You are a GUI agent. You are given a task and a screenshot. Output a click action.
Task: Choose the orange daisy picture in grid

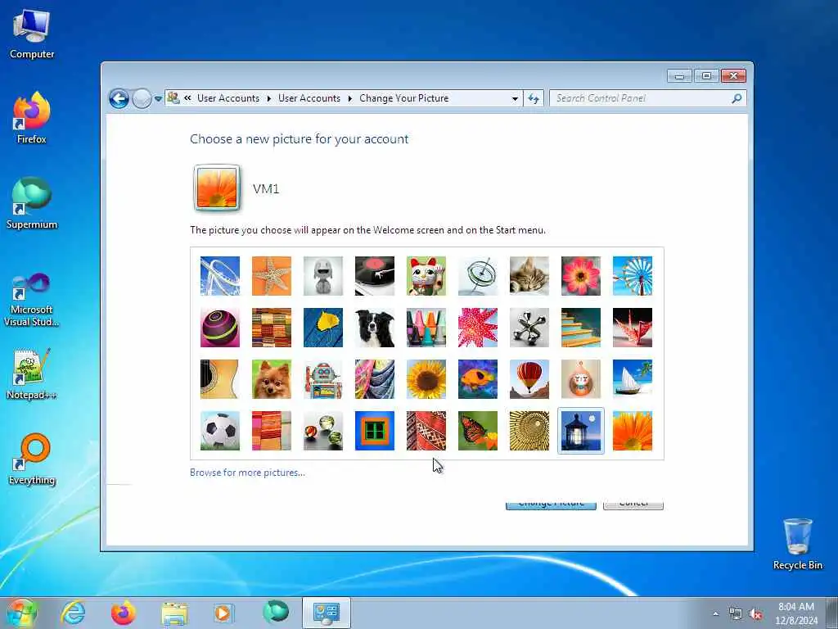pos(633,431)
